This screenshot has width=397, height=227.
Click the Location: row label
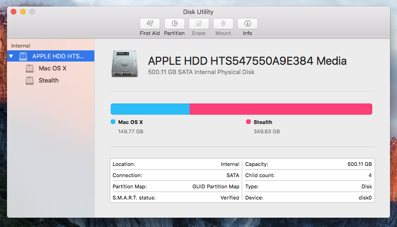(x=124, y=164)
